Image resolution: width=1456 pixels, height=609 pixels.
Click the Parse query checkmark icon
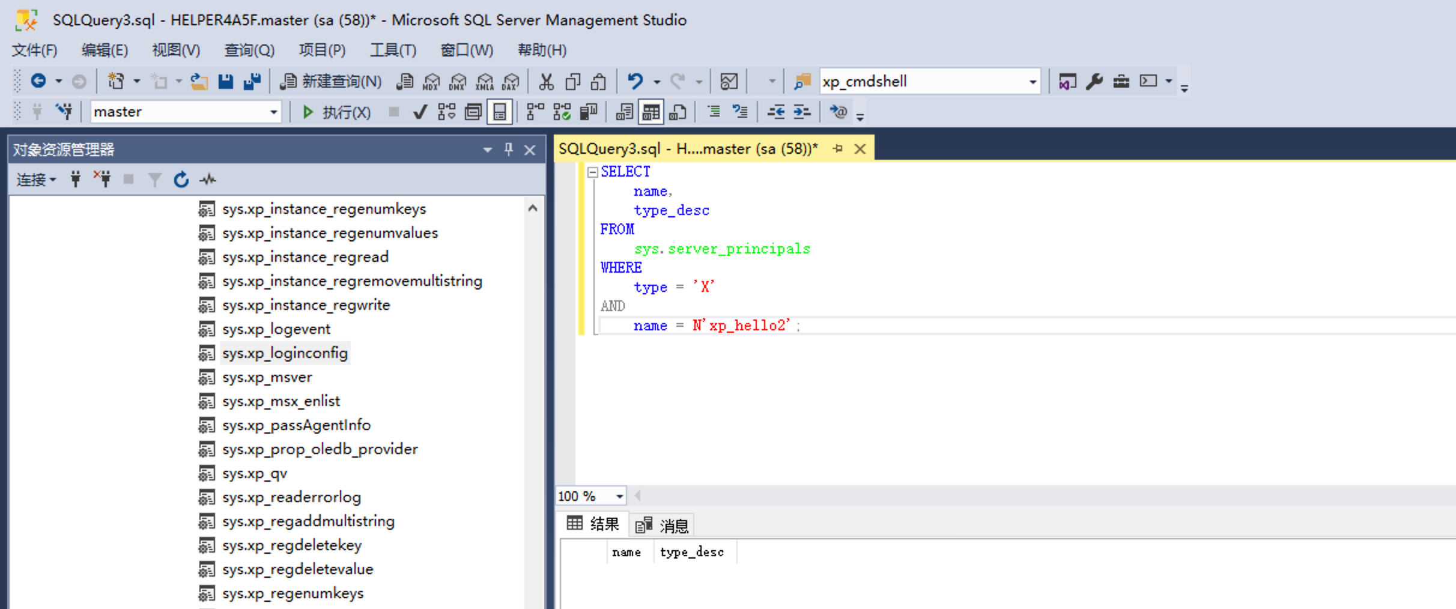420,112
